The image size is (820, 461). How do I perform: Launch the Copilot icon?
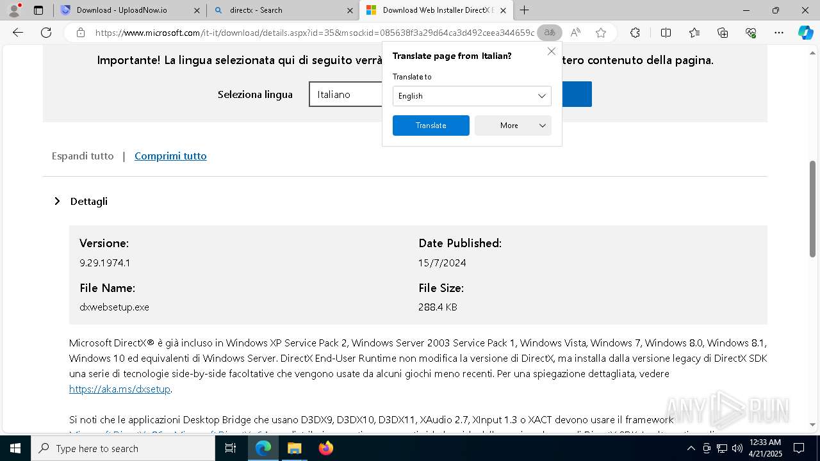pyautogui.click(x=805, y=33)
